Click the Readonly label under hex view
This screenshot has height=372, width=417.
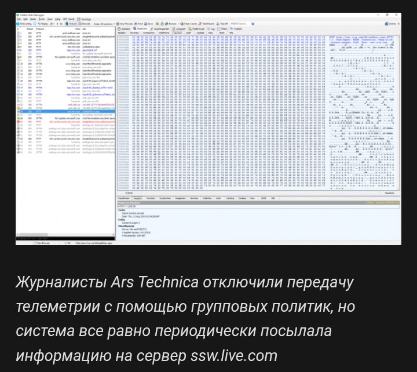(390, 193)
